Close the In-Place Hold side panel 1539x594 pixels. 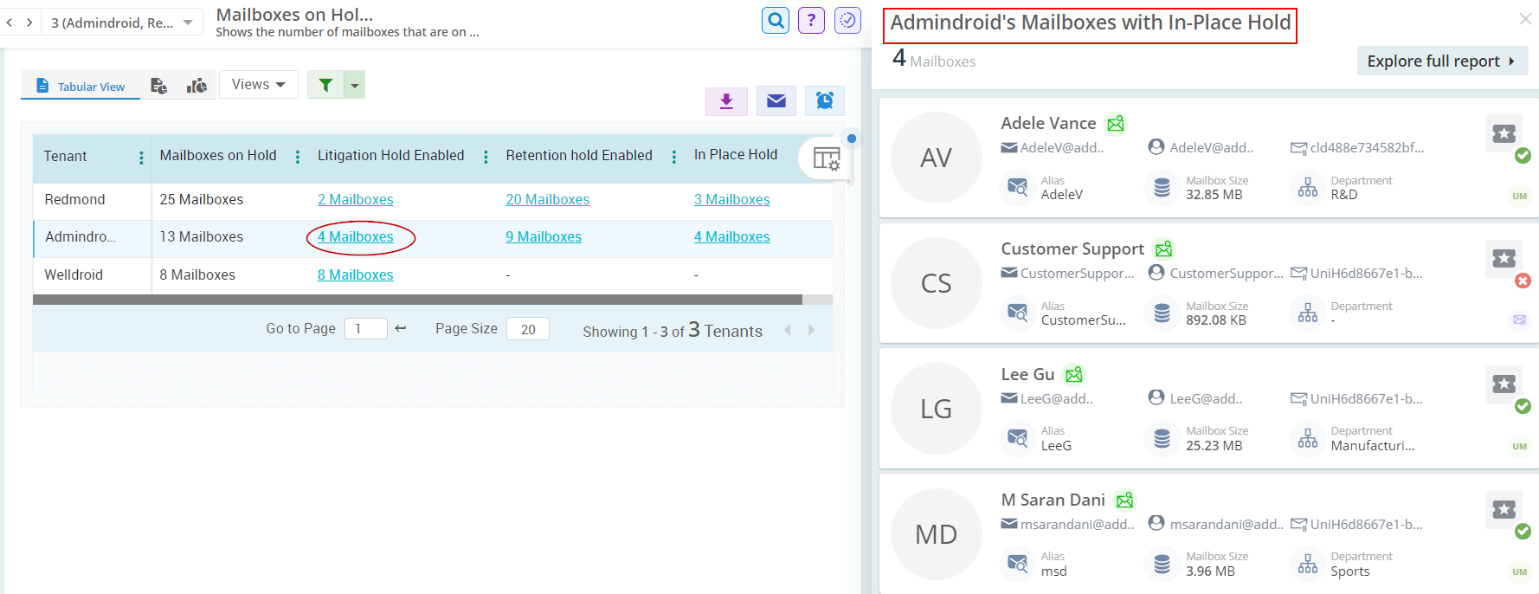[x=1525, y=19]
